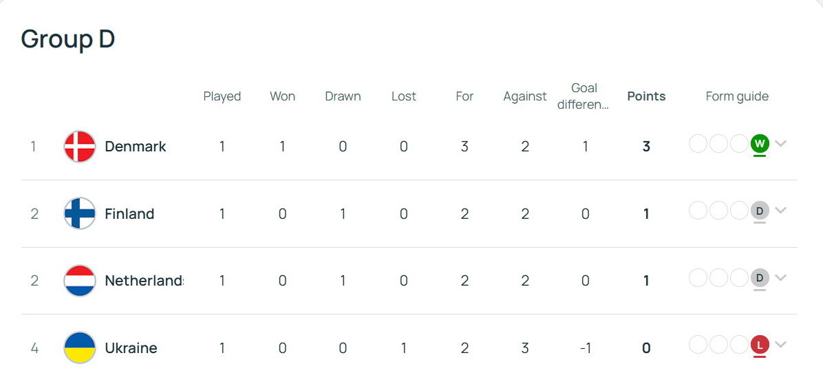Click the Form guide column header
The height and width of the screenshot is (373, 823).
tap(737, 96)
